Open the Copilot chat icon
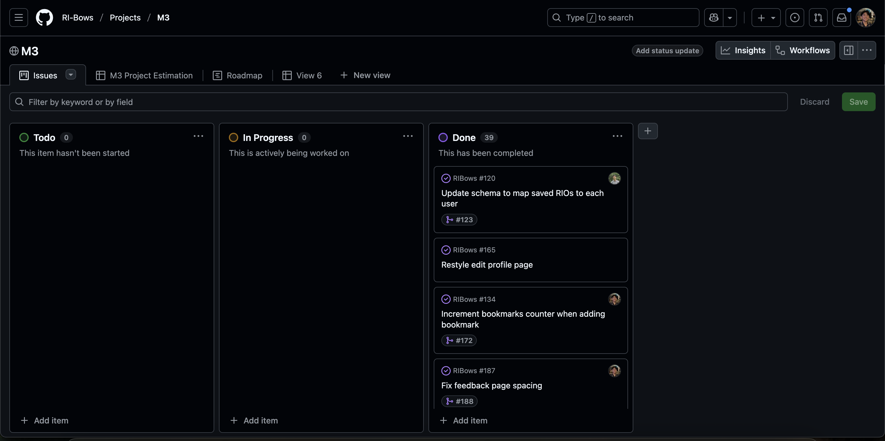 [714, 18]
